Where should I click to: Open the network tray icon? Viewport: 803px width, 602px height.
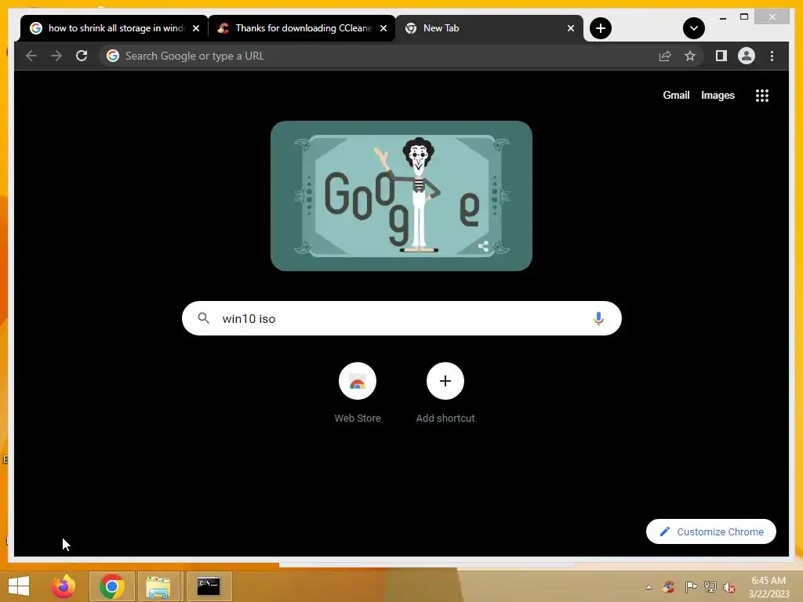pos(710,586)
